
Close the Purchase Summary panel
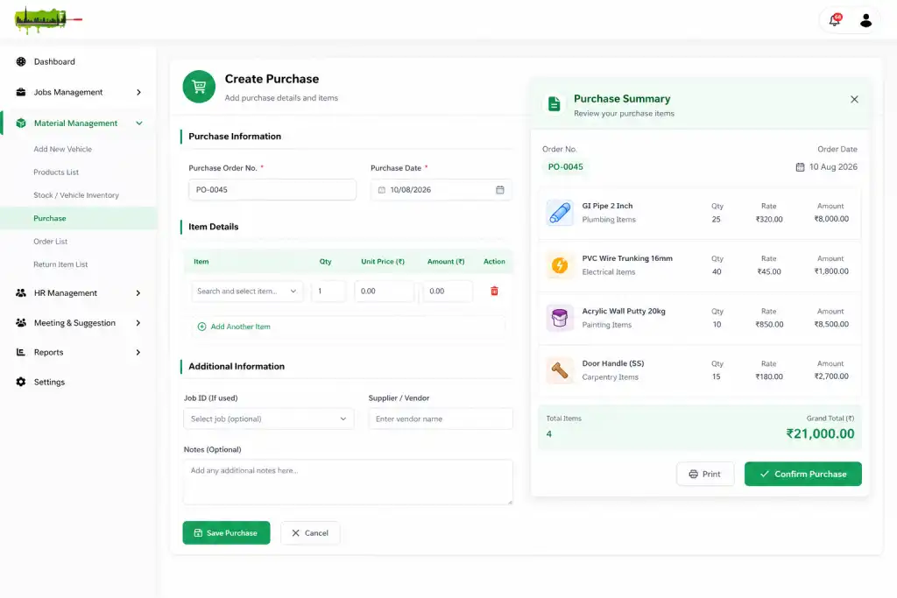pos(854,100)
